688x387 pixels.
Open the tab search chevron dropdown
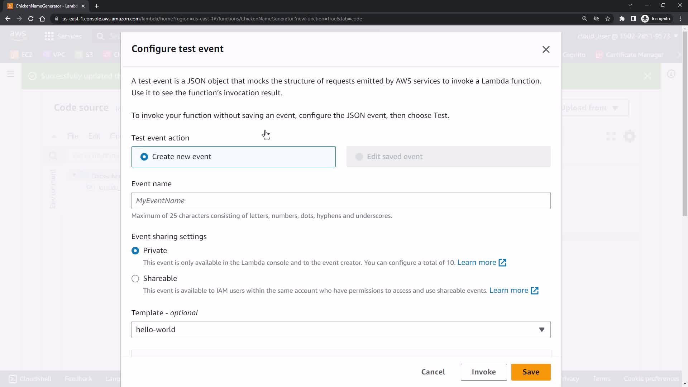(x=630, y=5)
